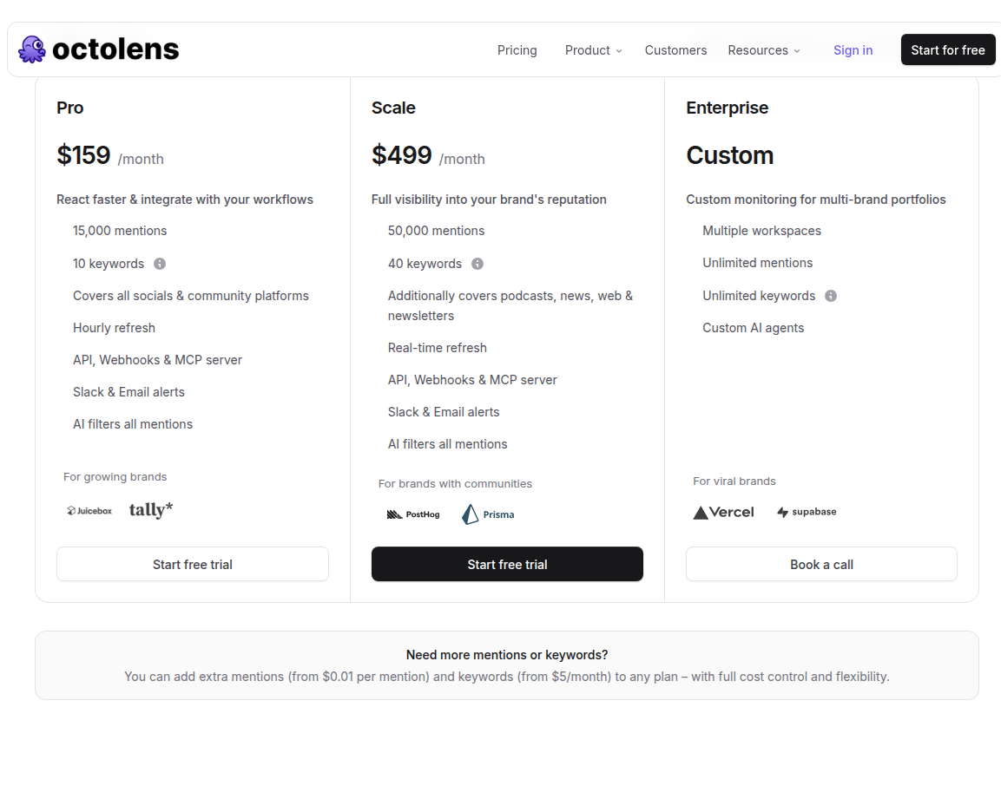Start free trial for Pro plan
Screen dimensions: 1001x812
coord(193,565)
